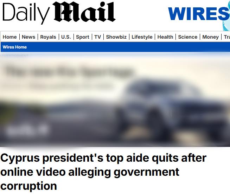
Task: Go to the News section
Action: pos(28,37)
